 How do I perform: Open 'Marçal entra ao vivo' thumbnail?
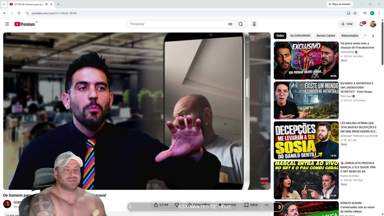306,180
